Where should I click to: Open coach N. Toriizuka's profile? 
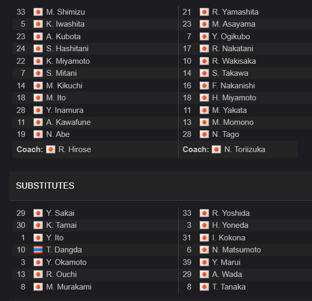pos(245,149)
